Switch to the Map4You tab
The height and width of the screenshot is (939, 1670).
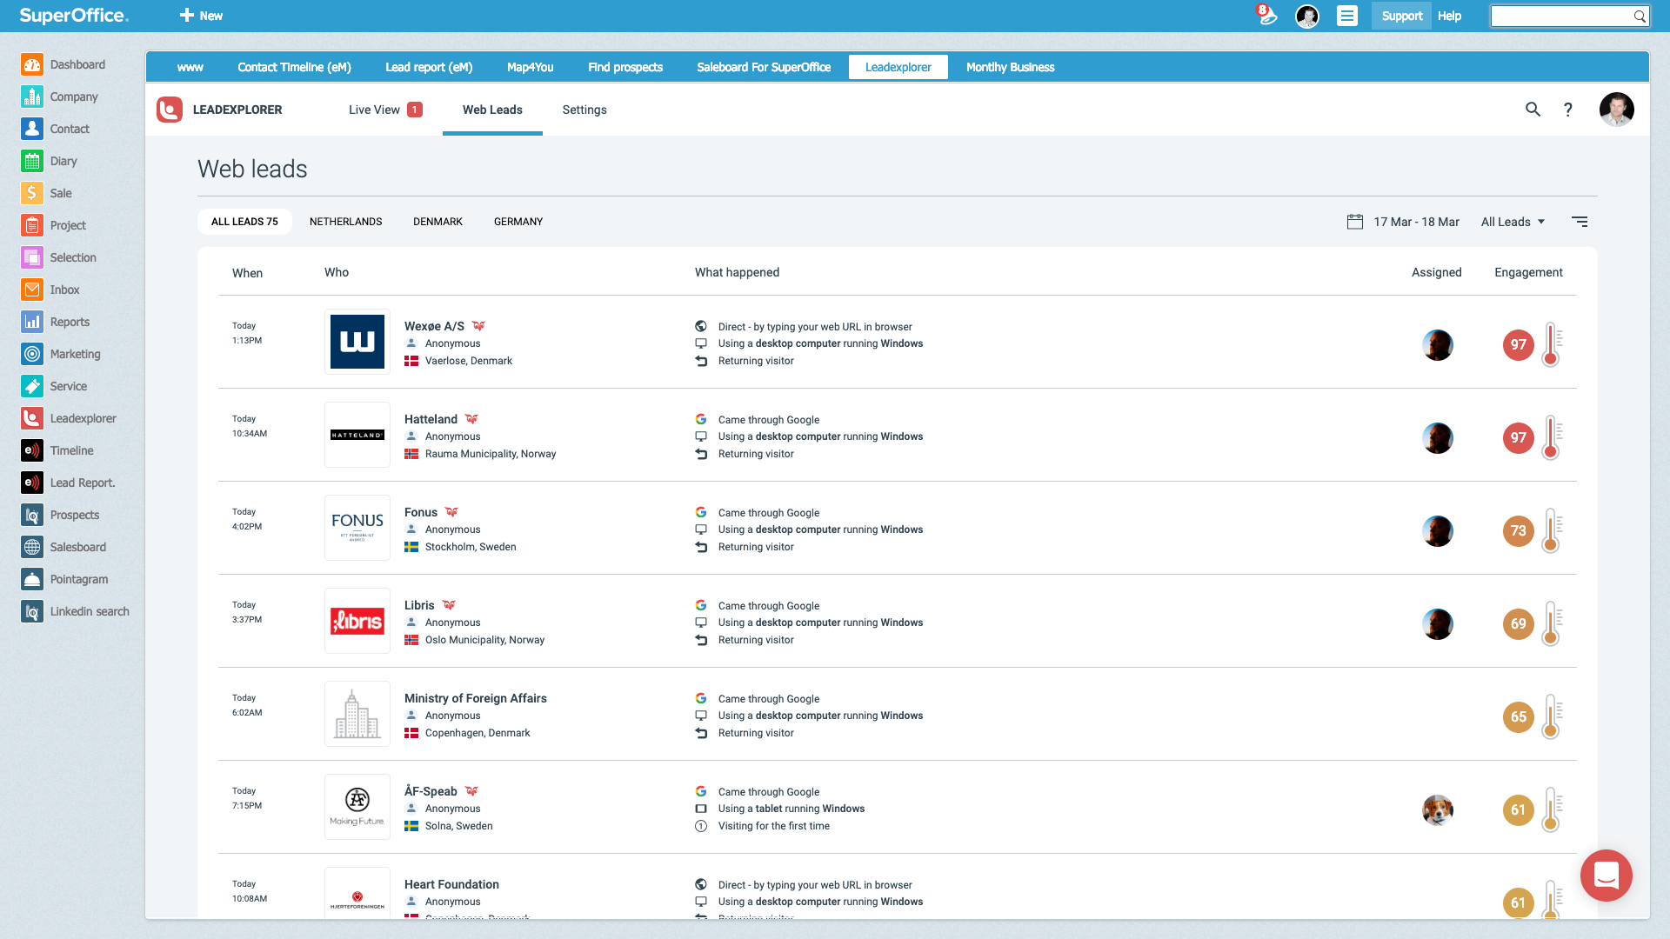click(x=530, y=67)
